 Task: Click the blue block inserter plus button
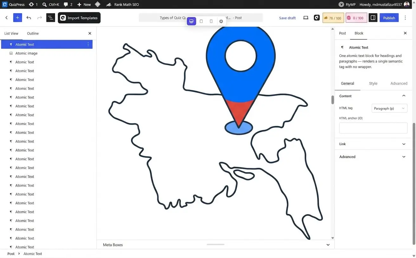pyautogui.click(x=17, y=18)
